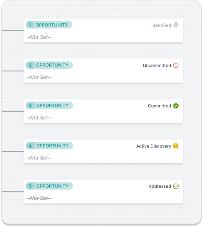Click the red Uncommitted alert icon
Screen dimensions: 203x227
(x=176, y=65)
